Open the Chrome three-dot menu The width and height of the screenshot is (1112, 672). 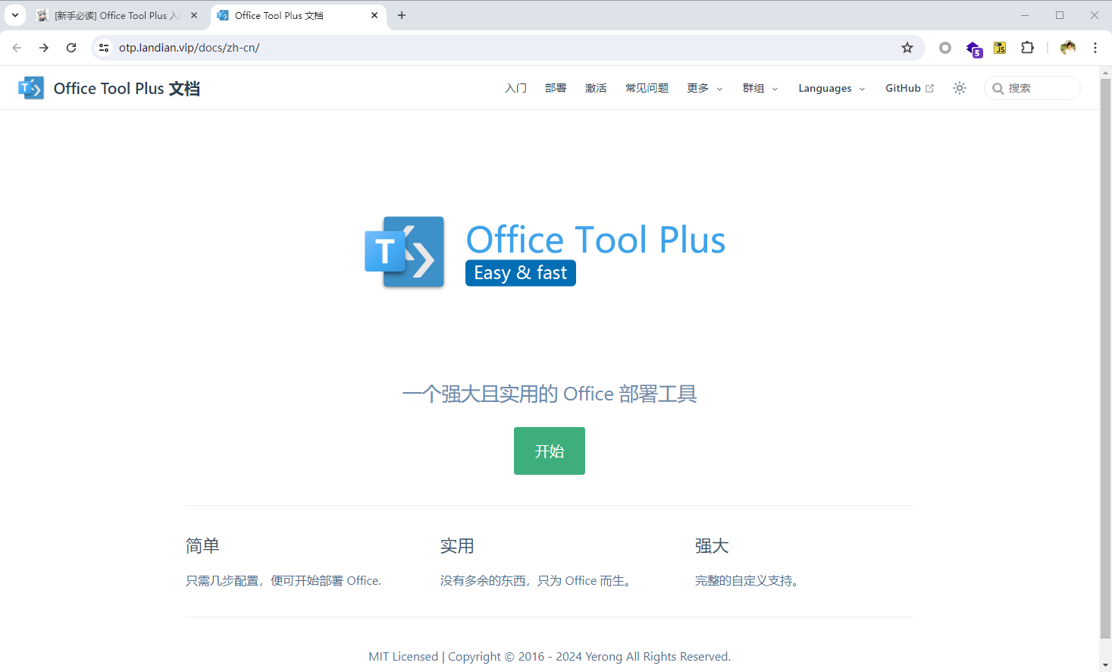click(x=1095, y=48)
